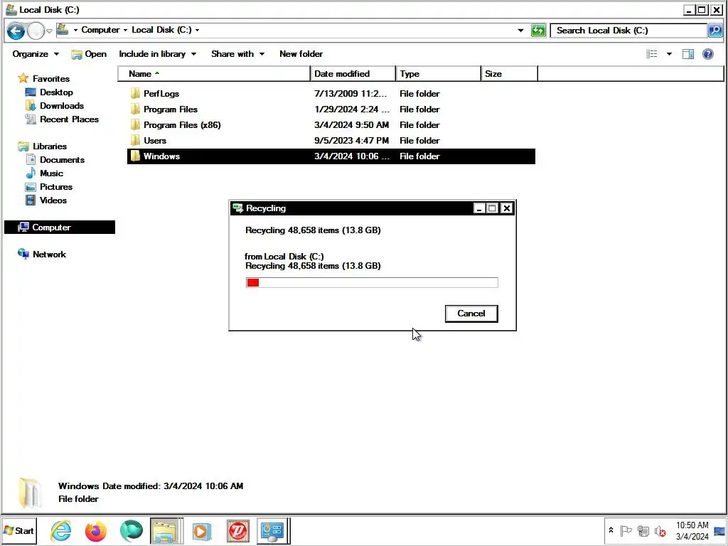This screenshot has width=728, height=546.
Task: Expand address bar history dropdown
Action: pyautogui.click(x=520, y=31)
